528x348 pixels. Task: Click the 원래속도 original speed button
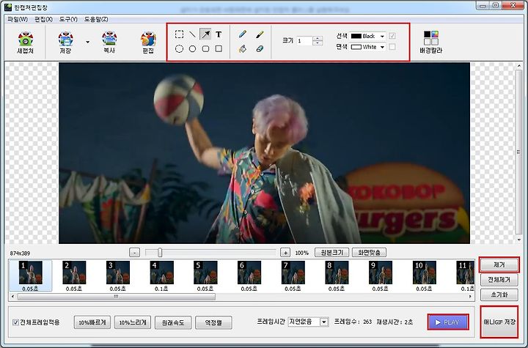pos(173,322)
